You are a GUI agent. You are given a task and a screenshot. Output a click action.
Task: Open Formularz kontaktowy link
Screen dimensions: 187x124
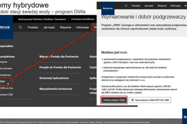click(x=83, y=19)
